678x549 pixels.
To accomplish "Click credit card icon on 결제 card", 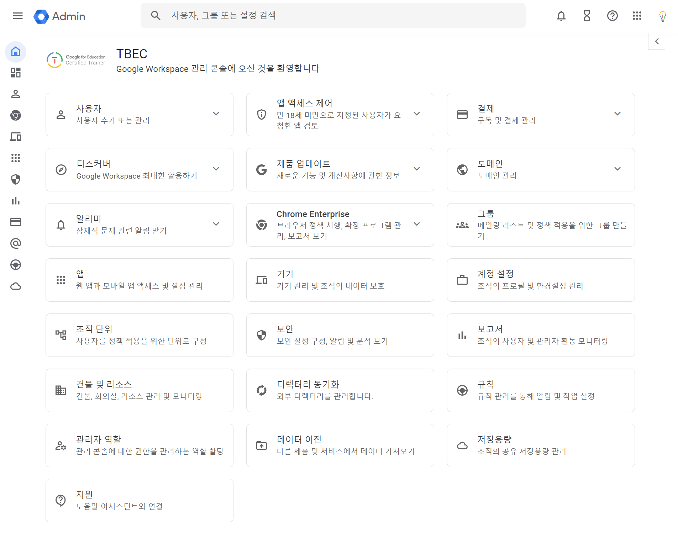I will (x=462, y=115).
